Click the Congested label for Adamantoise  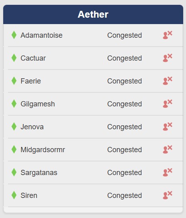[124, 35]
